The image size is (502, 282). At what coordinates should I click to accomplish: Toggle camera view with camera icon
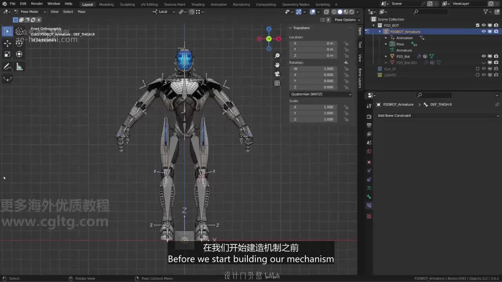click(277, 74)
